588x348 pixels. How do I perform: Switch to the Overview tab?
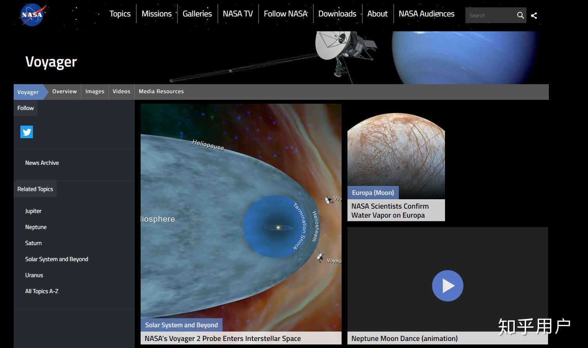point(65,91)
